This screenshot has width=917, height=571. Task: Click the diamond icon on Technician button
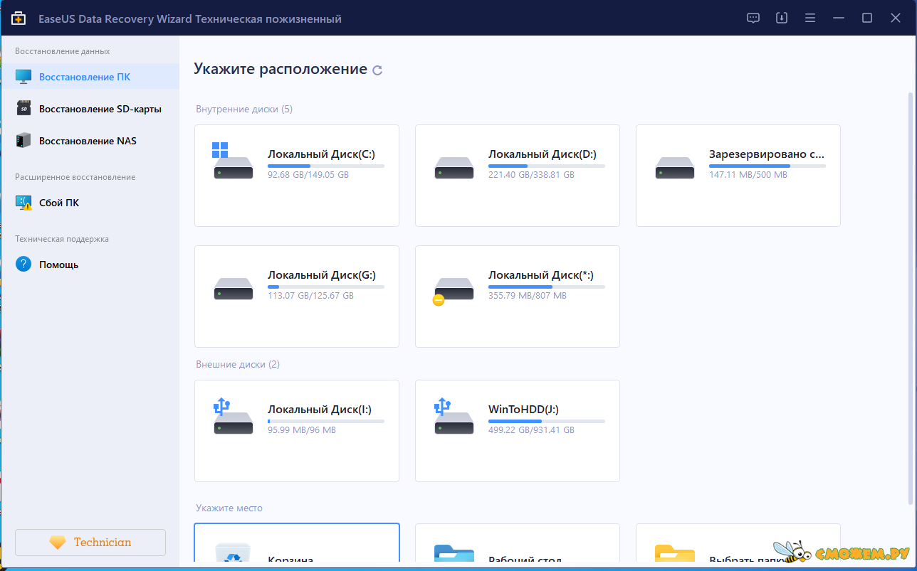point(58,543)
